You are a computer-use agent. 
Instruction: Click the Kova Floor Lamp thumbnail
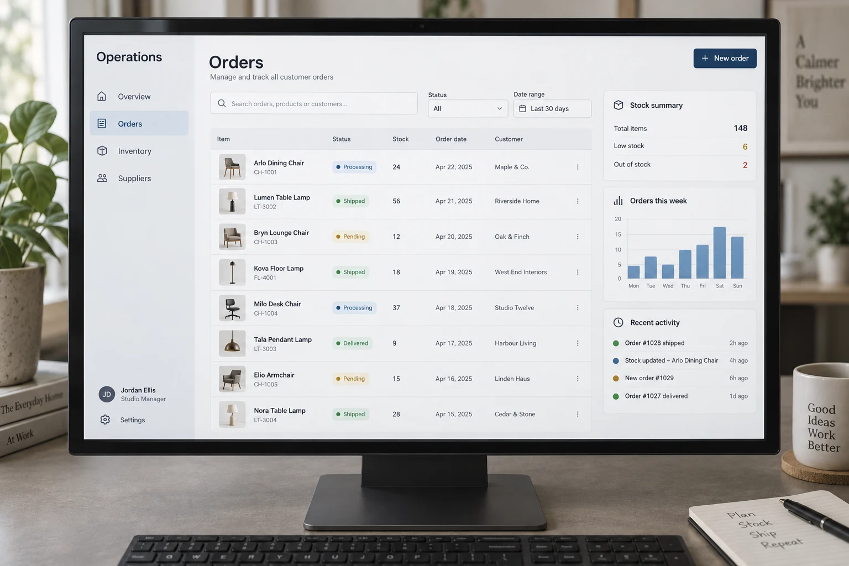click(232, 272)
